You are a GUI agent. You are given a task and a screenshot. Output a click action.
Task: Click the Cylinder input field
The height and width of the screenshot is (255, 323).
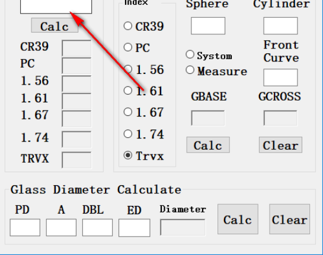point(280,26)
